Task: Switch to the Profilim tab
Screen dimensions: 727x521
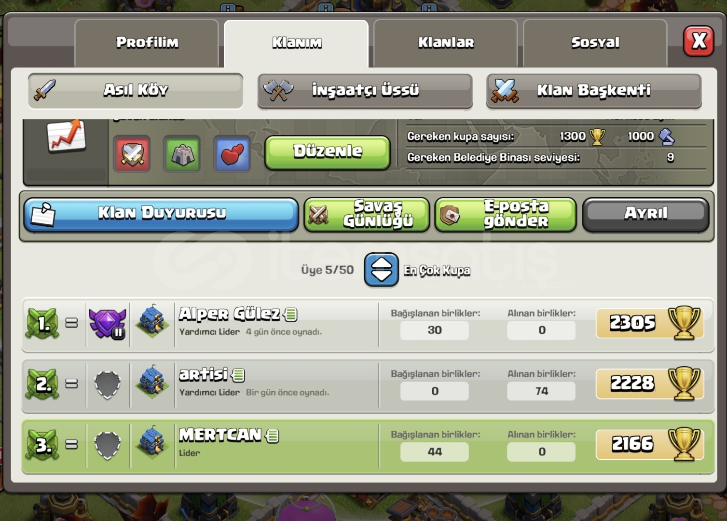Action: point(147,43)
